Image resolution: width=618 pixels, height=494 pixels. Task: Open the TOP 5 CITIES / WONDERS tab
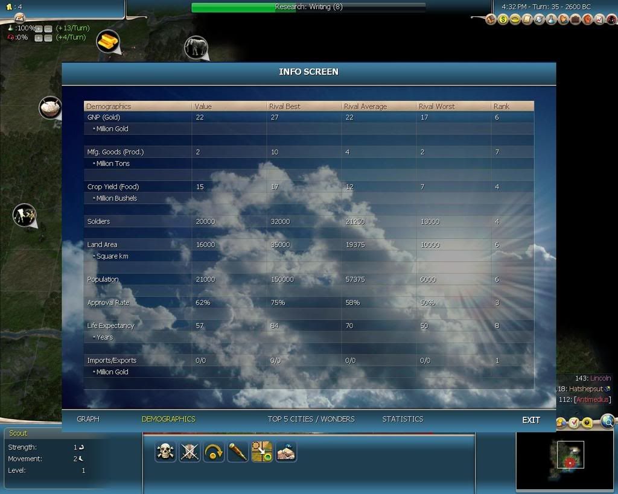tap(311, 419)
